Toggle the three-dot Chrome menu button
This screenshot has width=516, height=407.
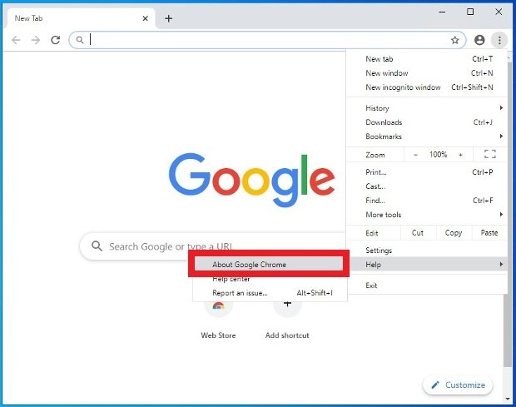[x=499, y=40]
